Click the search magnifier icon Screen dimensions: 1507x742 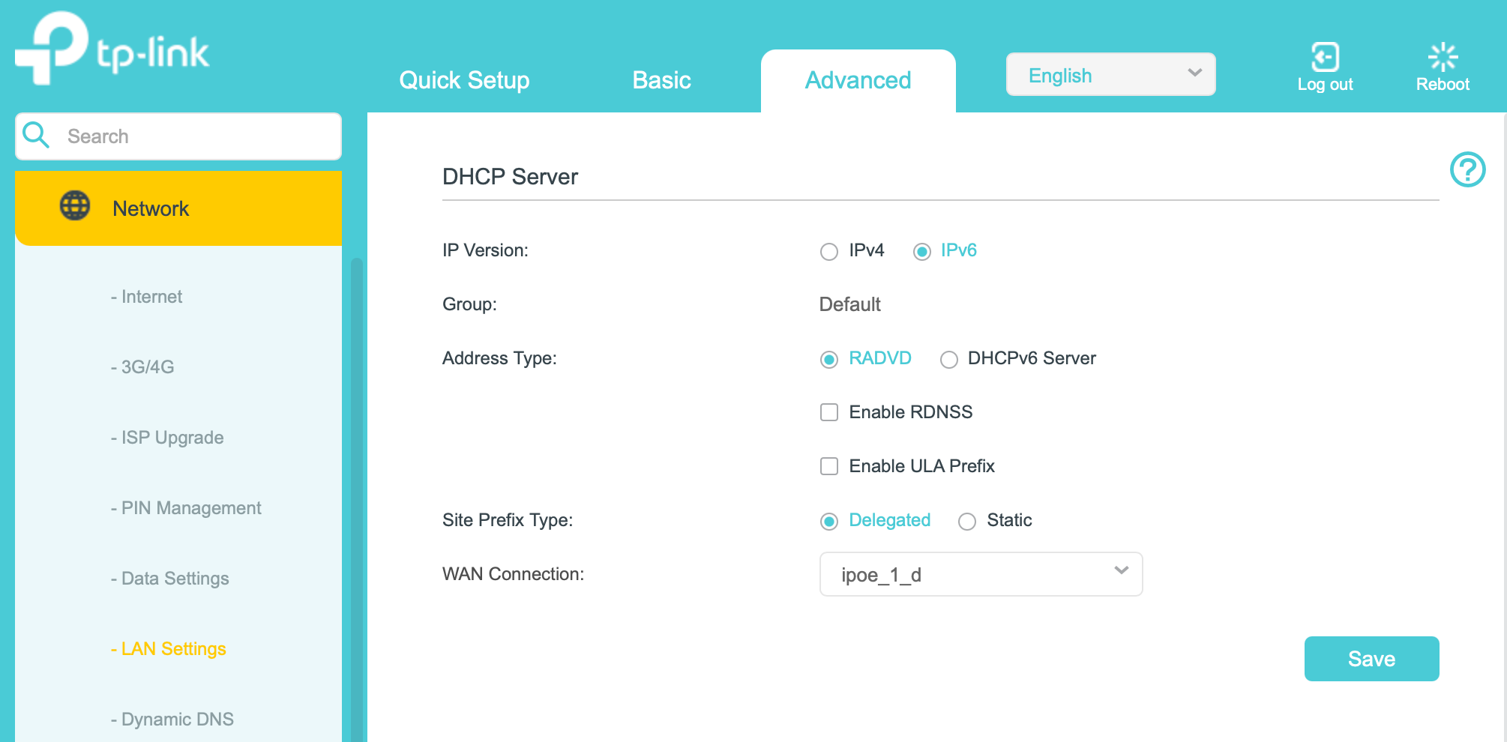(36, 136)
